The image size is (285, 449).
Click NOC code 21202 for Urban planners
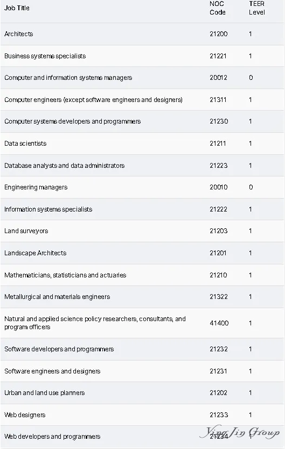219,392
